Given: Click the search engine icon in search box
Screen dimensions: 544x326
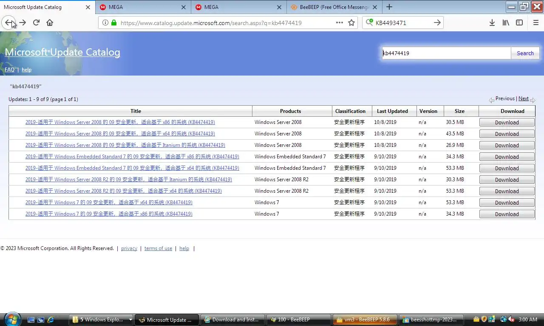Looking at the screenshot, I should point(369,22).
